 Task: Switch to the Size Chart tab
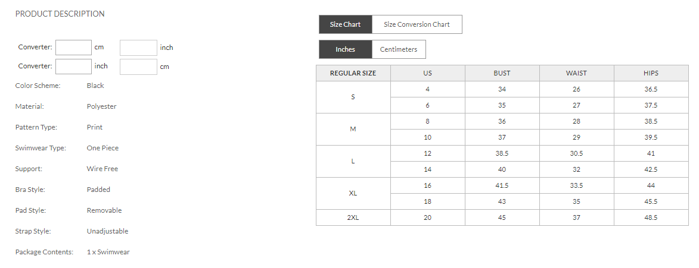[x=345, y=24]
